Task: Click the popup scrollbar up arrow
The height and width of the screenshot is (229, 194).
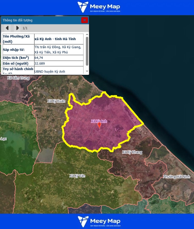Action: click(87, 35)
